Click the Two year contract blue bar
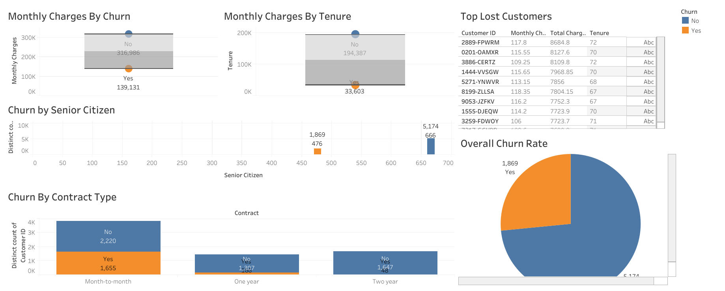Image resolution: width=725 pixels, height=291 pixels. (x=385, y=262)
